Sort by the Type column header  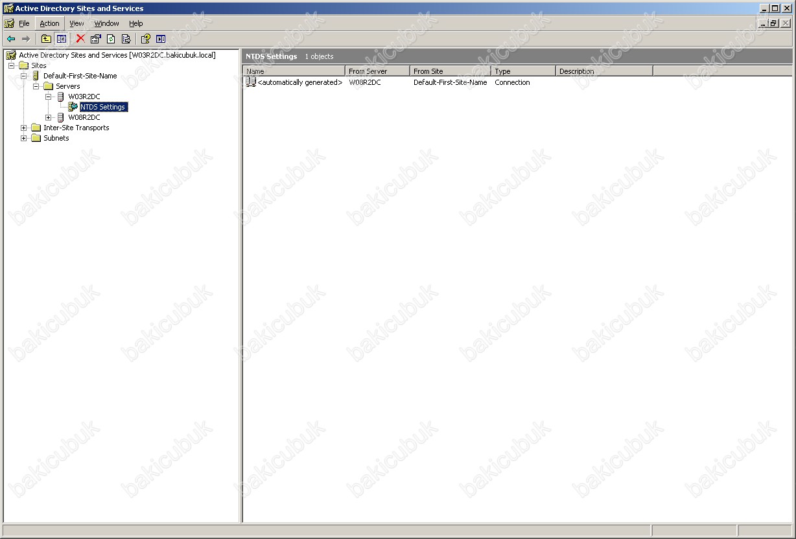[x=524, y=71]
